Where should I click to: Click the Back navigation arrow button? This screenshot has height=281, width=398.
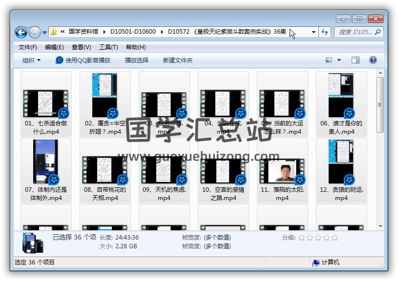[x=21, y=32]
